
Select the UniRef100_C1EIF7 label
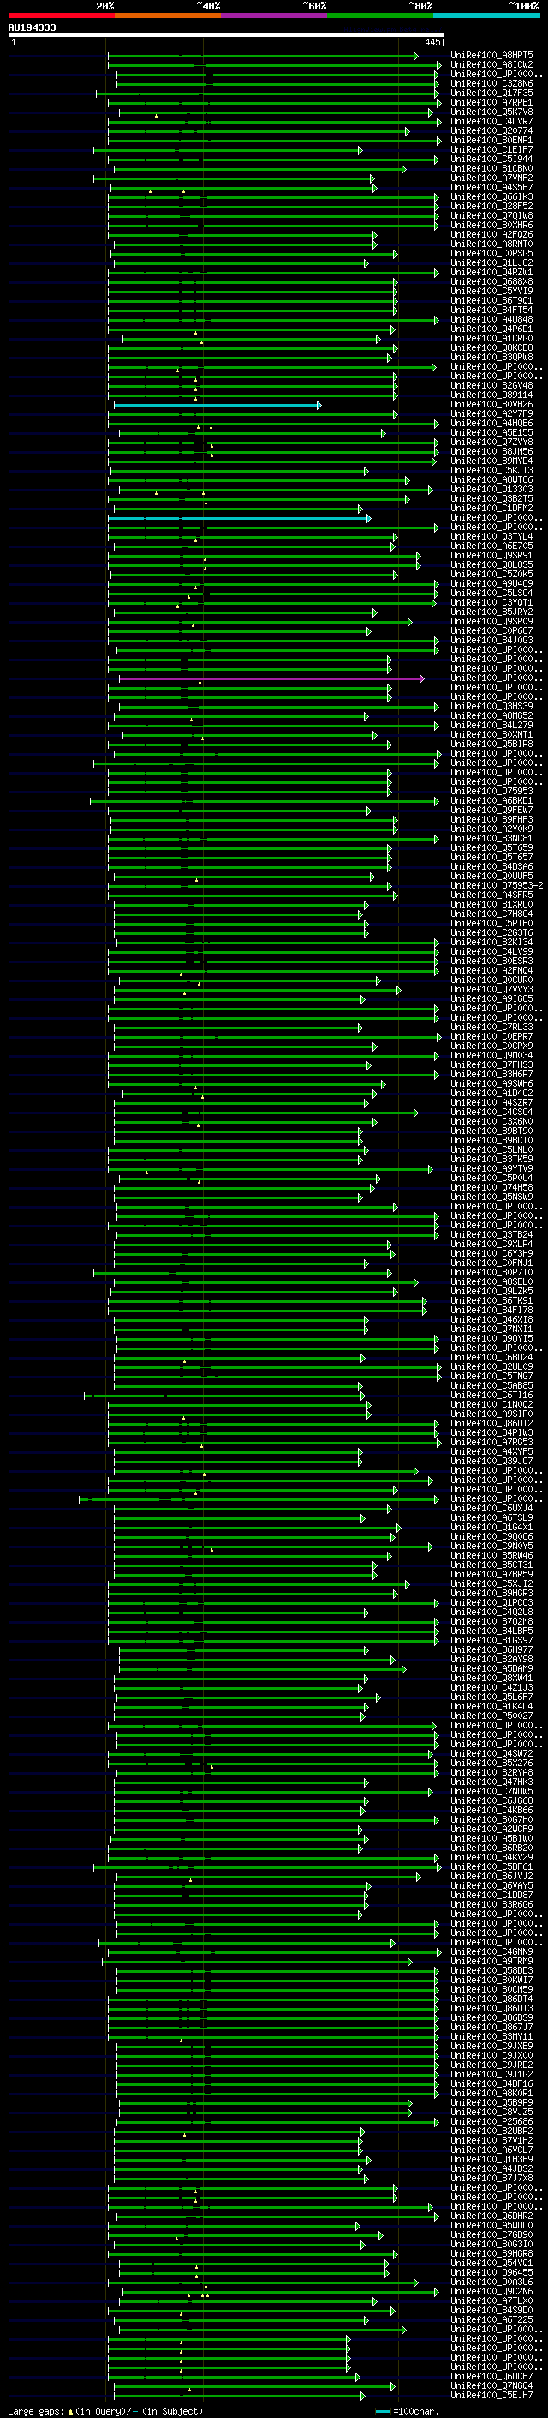pyautogui.click(x=491, y=149)
